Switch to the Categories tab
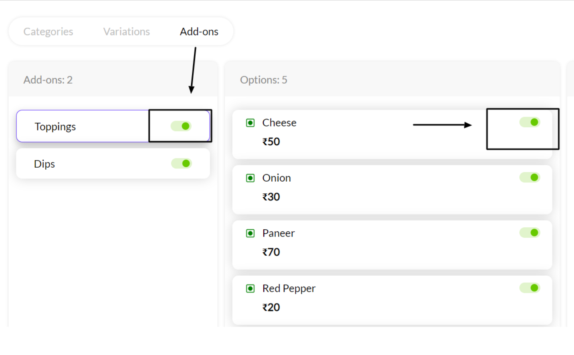The image size is (574, 355). [48, 32]
